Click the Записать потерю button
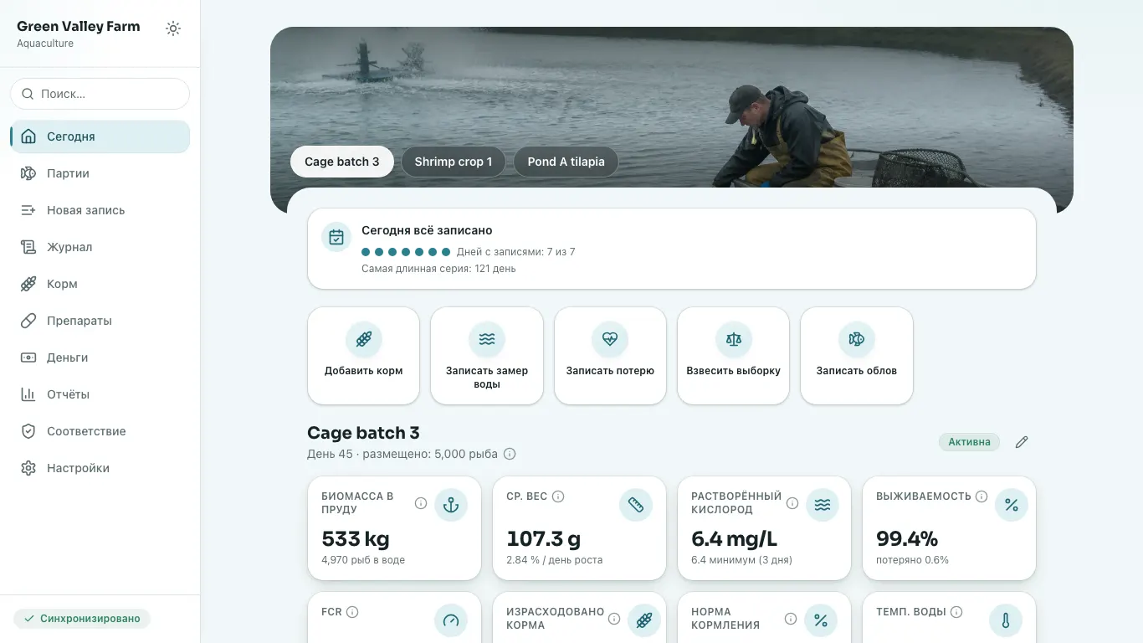 pyautogui.click(x=610, y=355)
